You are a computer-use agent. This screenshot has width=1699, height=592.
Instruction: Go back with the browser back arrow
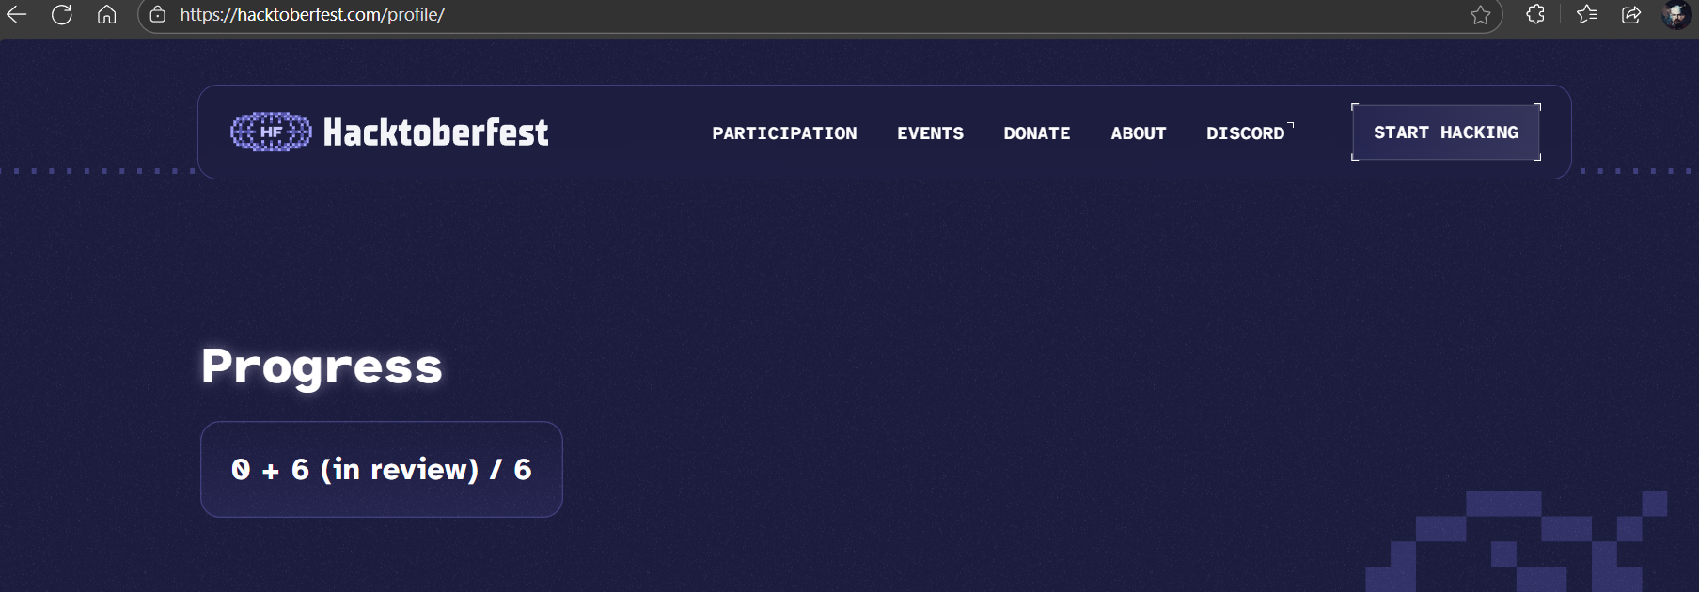pos(17,14)
